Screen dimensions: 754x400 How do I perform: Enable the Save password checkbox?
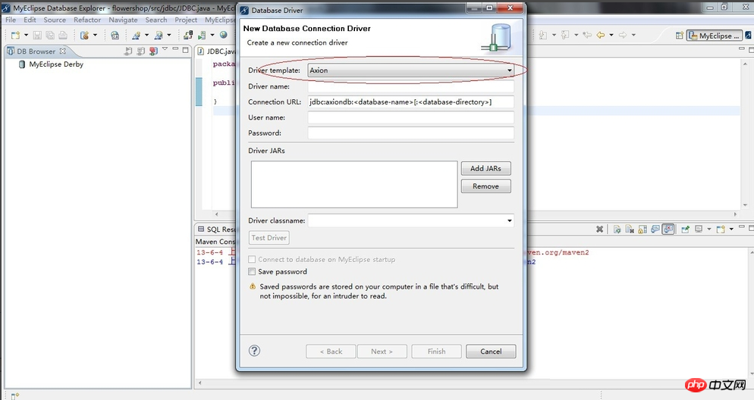click(x=253, y=272)
